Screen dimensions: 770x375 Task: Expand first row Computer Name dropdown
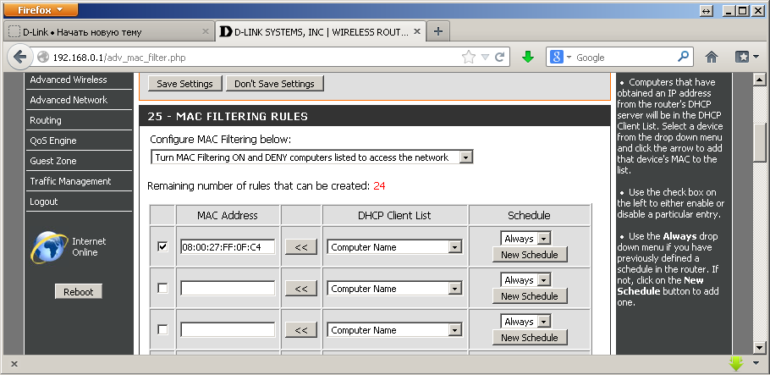(454, 247)
